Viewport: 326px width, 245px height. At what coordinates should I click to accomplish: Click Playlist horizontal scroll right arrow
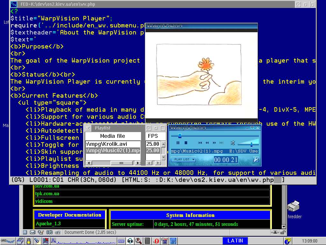pos(138,163)
